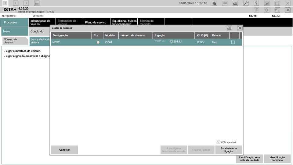The image size is (293, 165).
Task: Close the current ISTA operation with X
Action: (288, 10)
